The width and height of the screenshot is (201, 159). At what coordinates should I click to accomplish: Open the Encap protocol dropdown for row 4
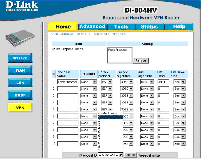coord(107,103)
